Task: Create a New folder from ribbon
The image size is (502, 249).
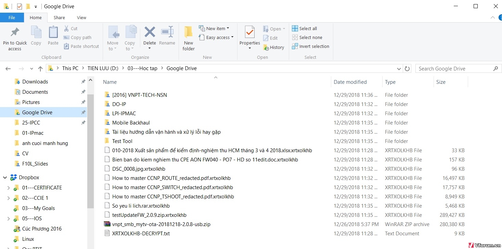Action: coord(189,38)
